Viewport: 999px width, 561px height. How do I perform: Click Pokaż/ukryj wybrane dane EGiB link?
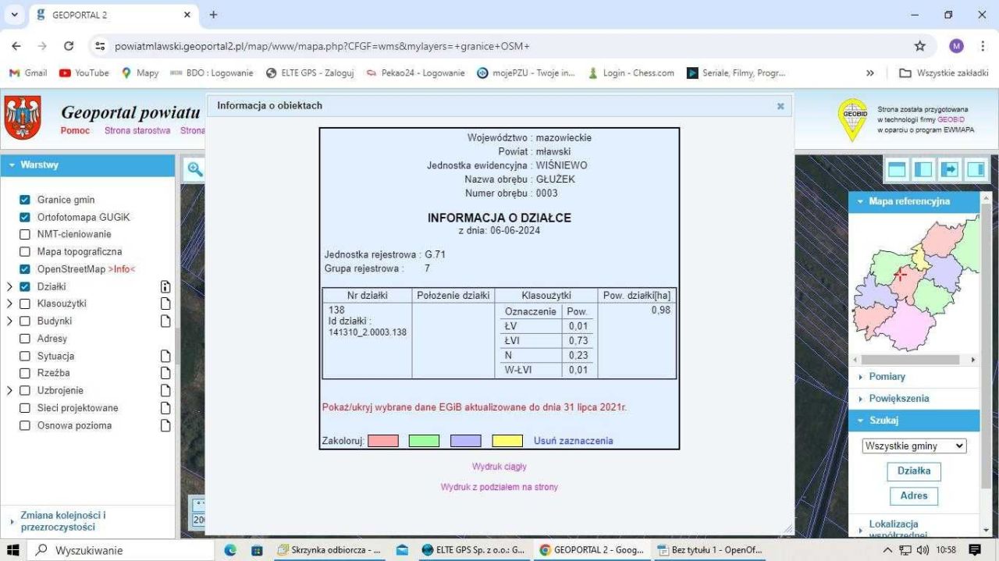475,407
